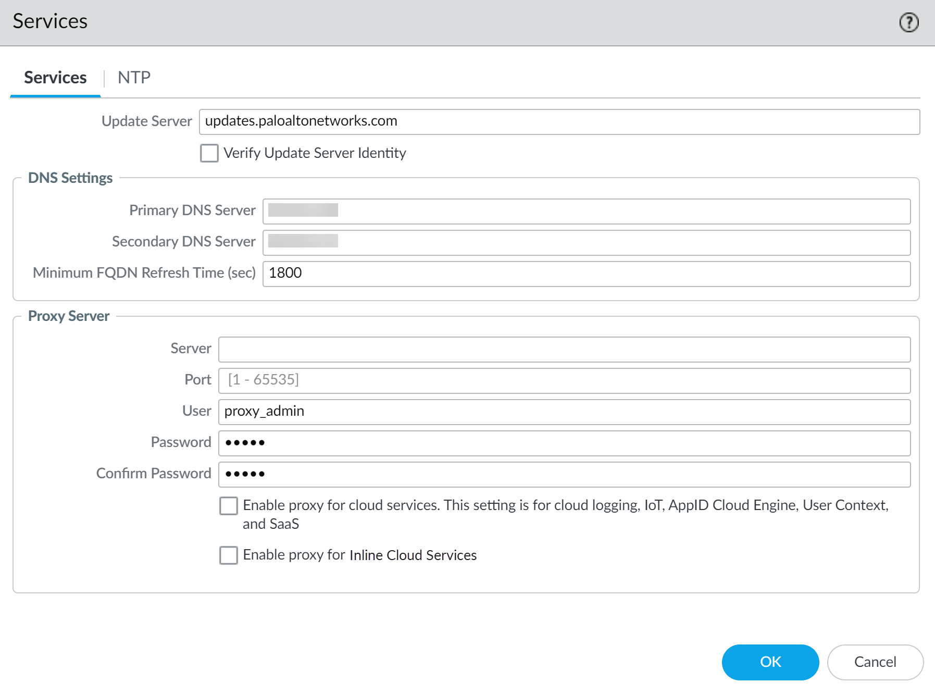This screenshot has height=695, width=935.
Task: Focus the proxy Port field
Action: pos(564,380)
